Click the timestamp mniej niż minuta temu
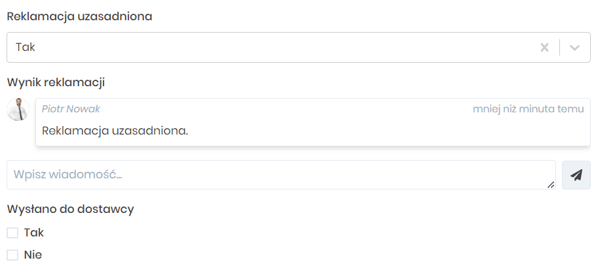The height and width of the screenshot is (275, 596). pyautogui.click(x=528, y=109)
